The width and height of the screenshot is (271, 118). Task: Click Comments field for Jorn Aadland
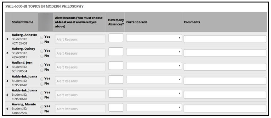tap(225, 67)
